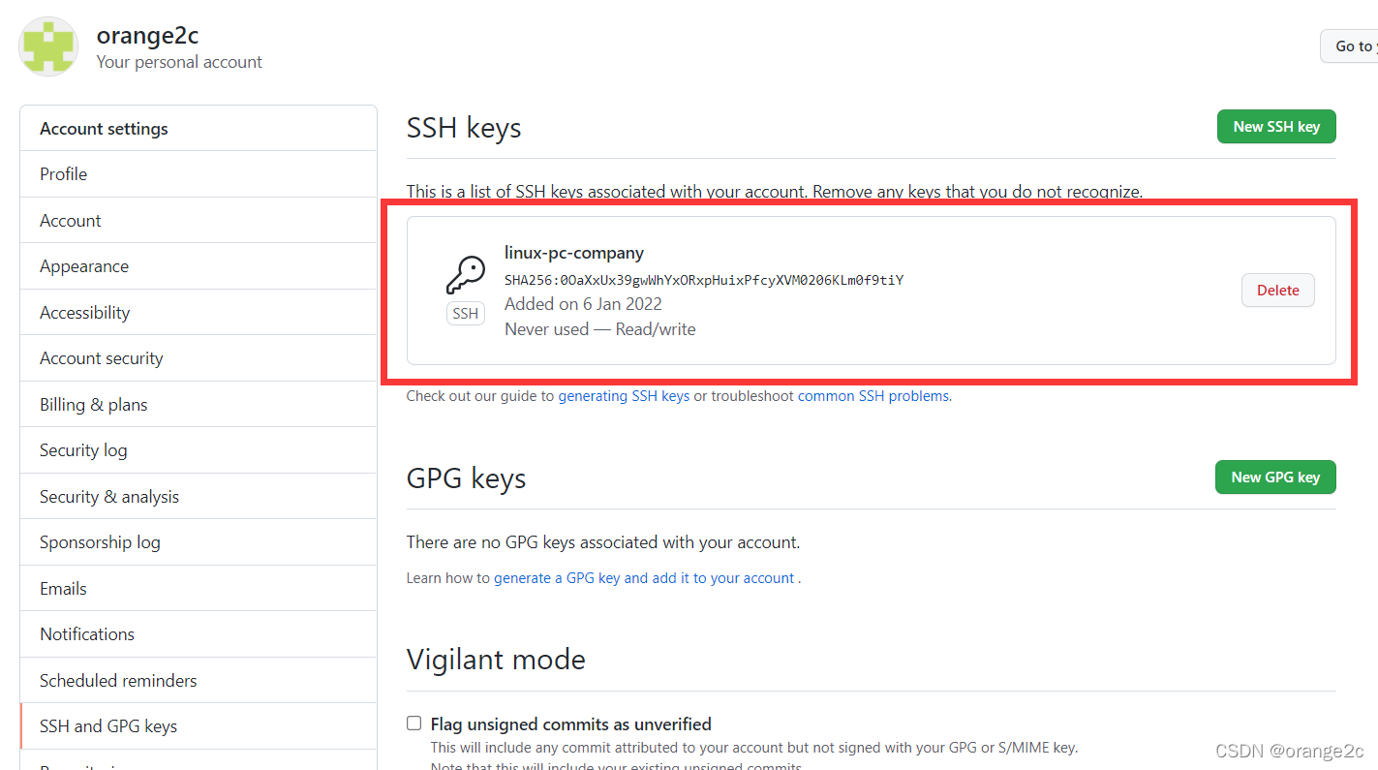Image resolution: width=1378 pixels, height=770 pixels.
Task: Open Security & analysis settings
Action: click(199, 496)
